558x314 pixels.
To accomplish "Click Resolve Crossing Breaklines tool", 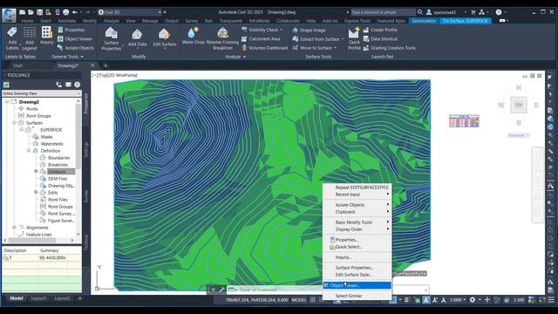I will 223,38.
